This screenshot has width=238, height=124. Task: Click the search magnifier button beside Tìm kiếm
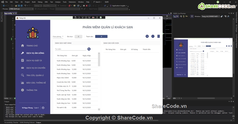(89, 49)
